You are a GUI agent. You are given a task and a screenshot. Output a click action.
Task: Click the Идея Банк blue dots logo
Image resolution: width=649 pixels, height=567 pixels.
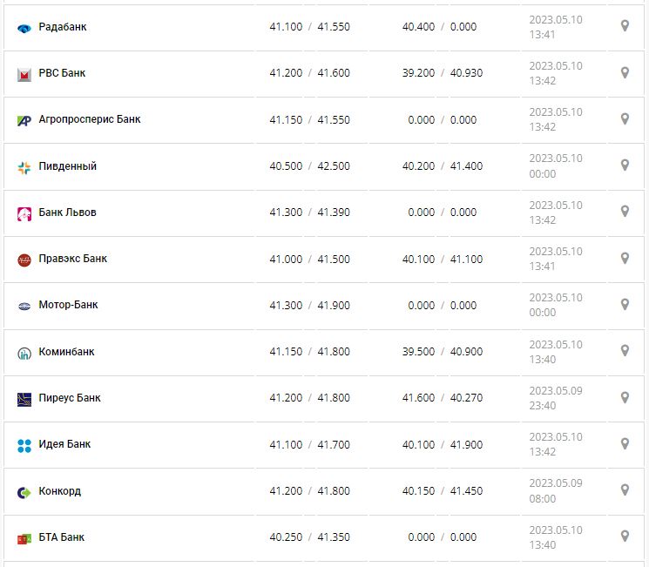(24, 445)
